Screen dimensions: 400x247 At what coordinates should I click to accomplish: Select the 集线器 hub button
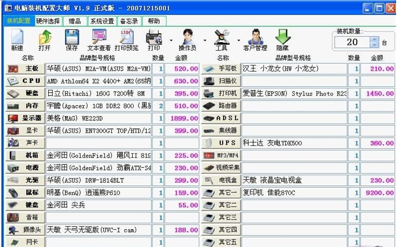221,131
